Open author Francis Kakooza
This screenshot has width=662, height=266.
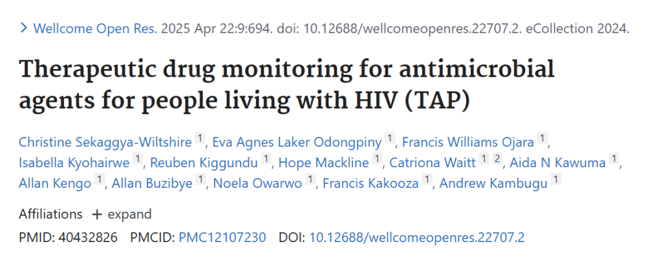pyautogui.click(x=370, y=183)
